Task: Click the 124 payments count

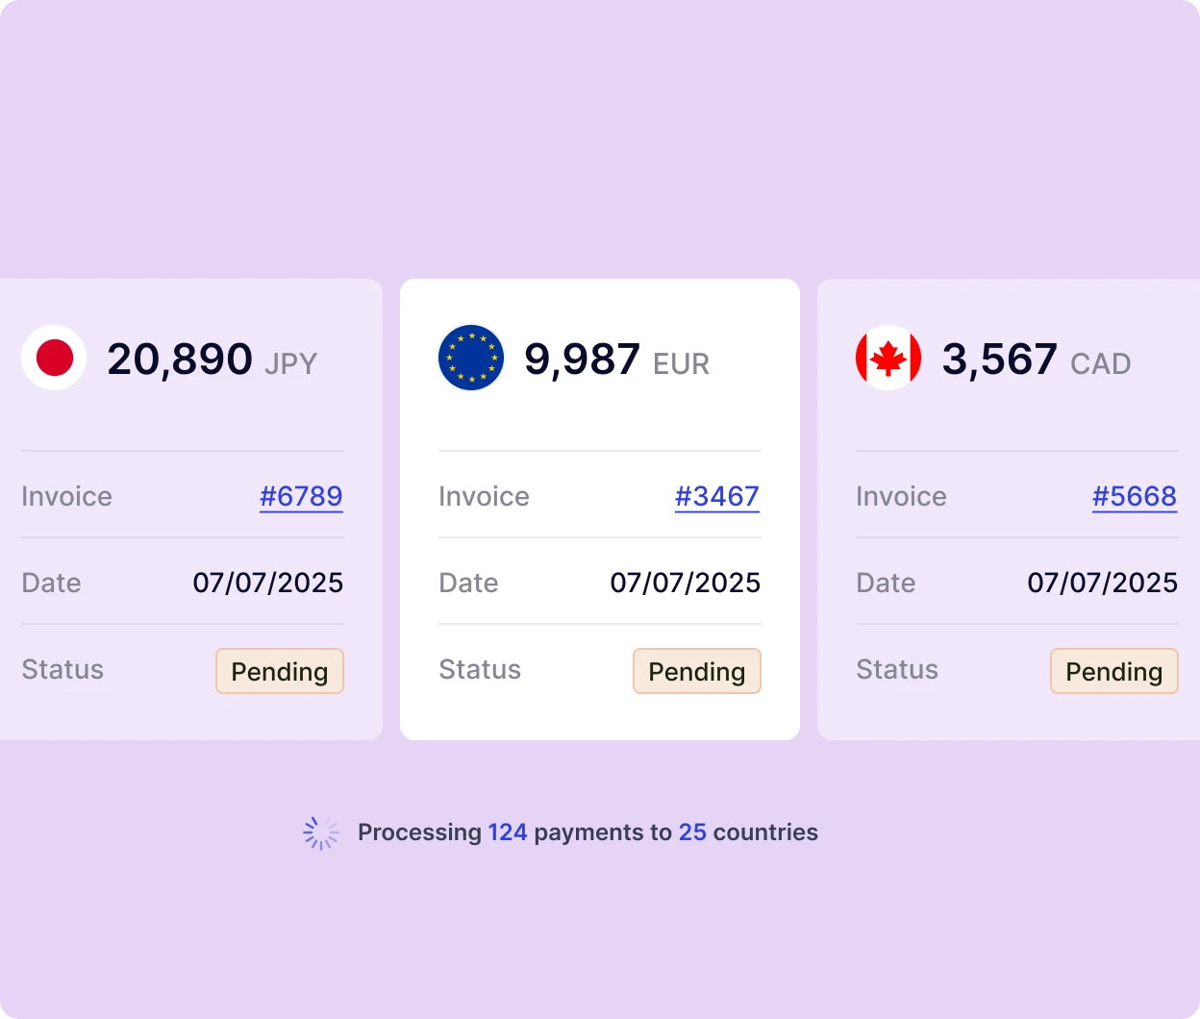Action: (508, 833)
